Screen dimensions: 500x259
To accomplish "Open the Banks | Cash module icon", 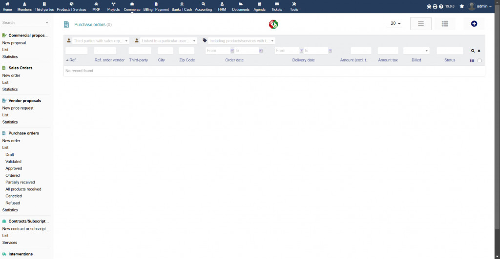I will click(182, 4).
